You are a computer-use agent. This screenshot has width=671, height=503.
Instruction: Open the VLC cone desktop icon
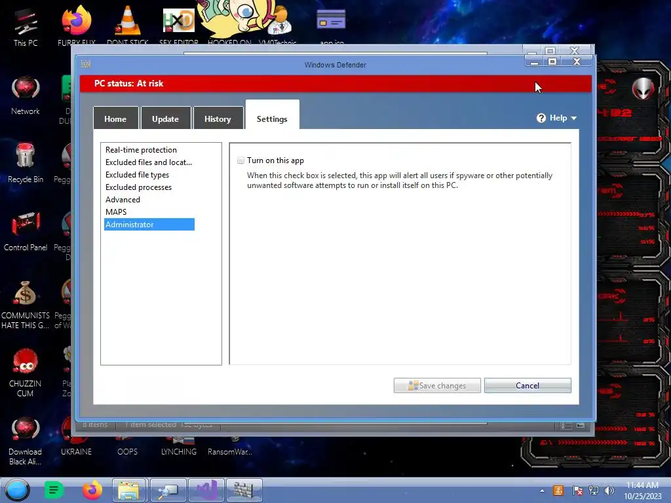pos(128,26)
